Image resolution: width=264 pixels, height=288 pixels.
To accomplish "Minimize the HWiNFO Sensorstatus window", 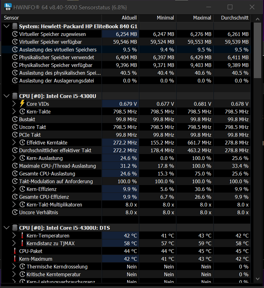I will [208, 7].
